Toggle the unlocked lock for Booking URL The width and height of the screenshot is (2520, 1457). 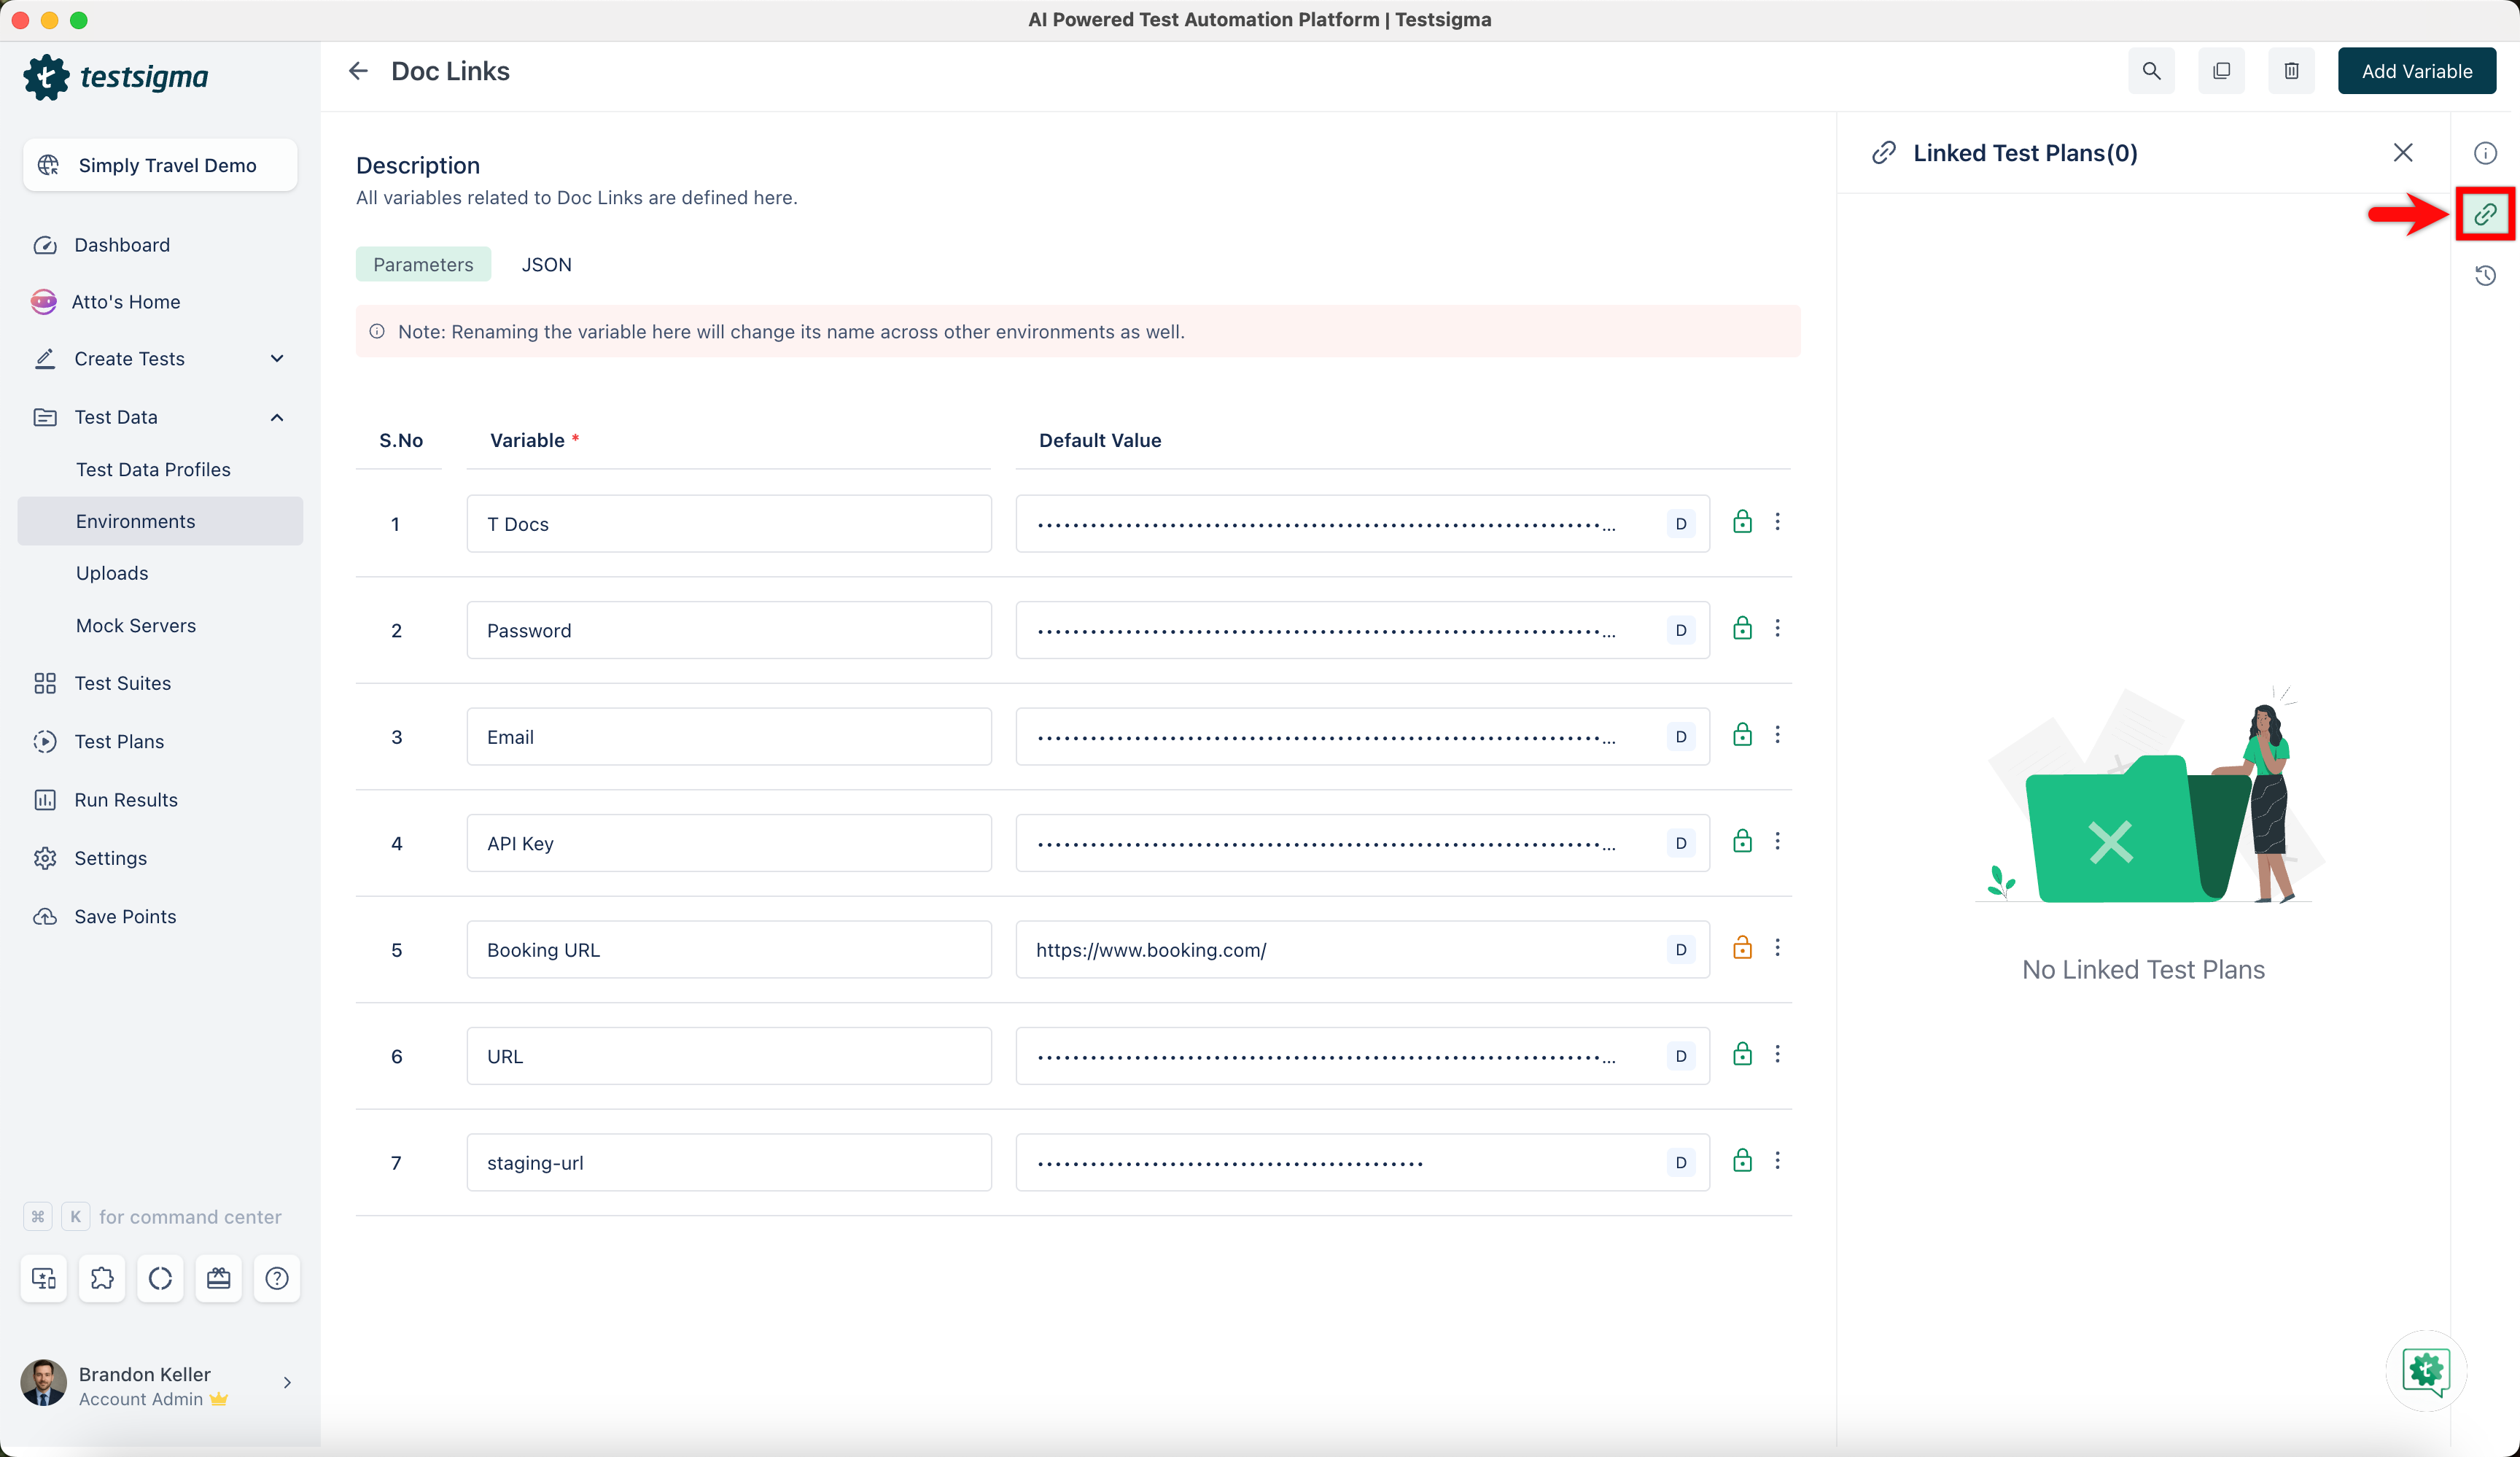[1742, 948]
